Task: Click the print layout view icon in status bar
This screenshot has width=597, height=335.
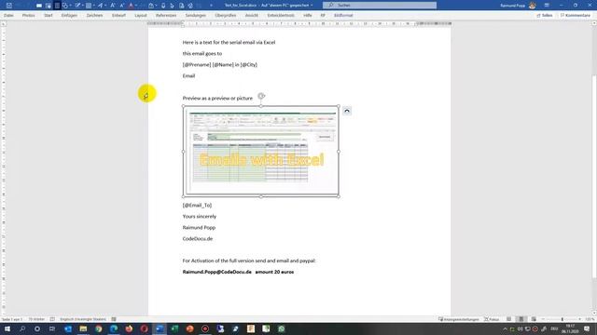Action: pos(521,319)
